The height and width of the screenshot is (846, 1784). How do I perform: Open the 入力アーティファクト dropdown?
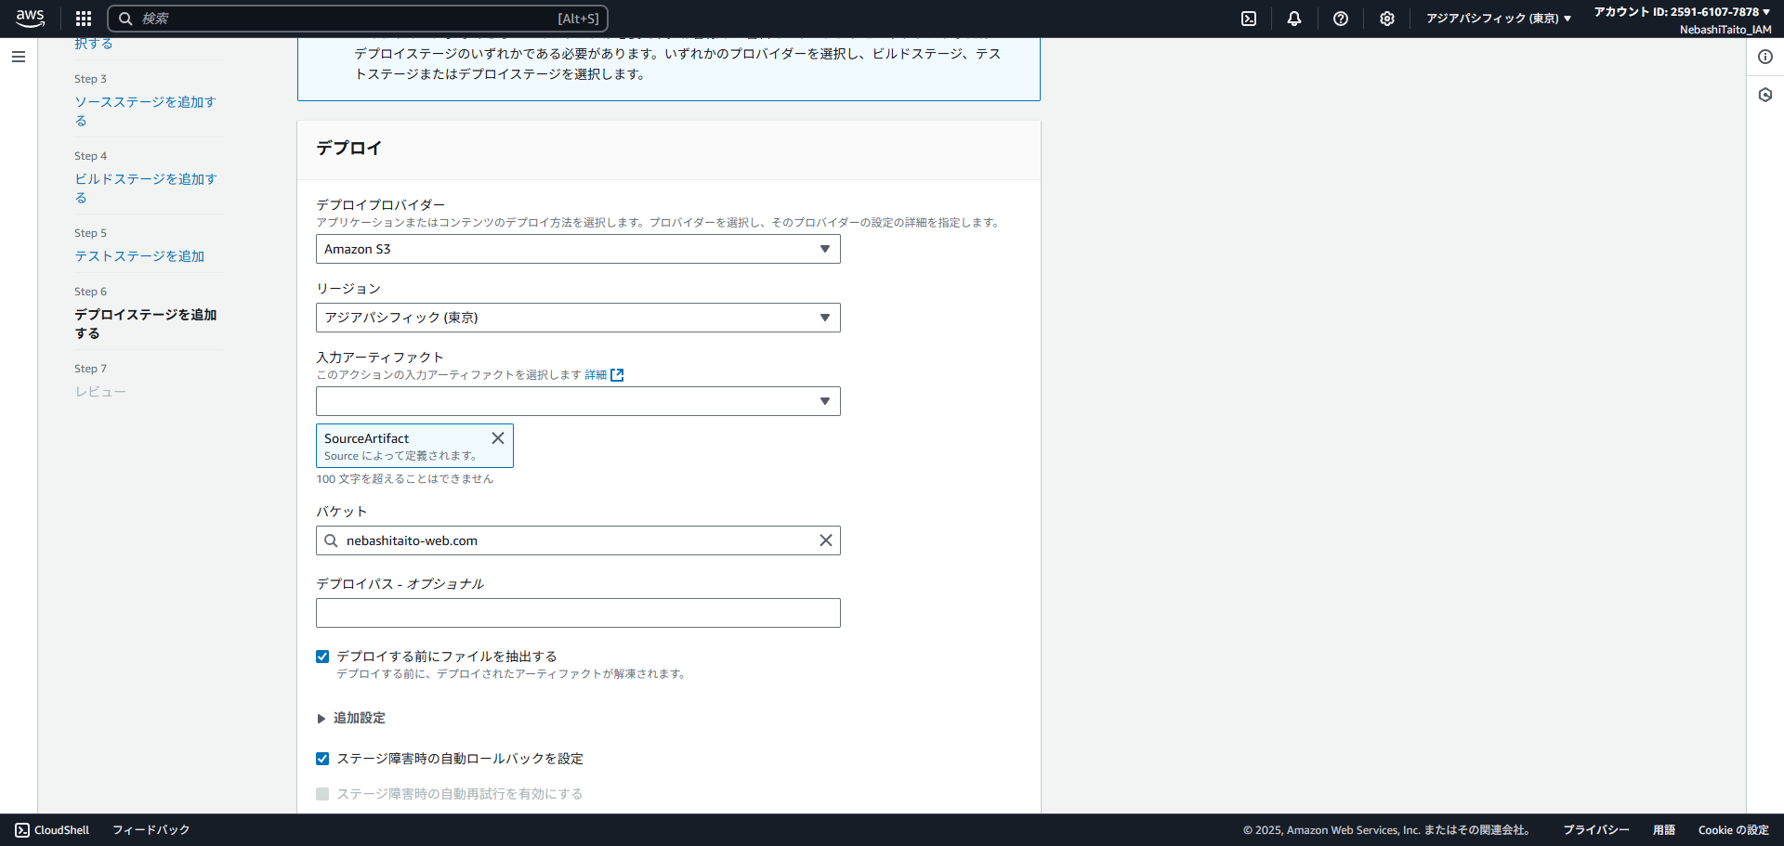pyautogui.click(x=578, y=401)
